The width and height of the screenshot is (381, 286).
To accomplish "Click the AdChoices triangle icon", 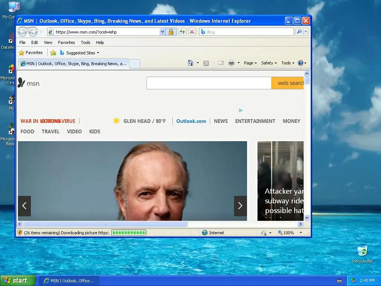I will (241, 110).
